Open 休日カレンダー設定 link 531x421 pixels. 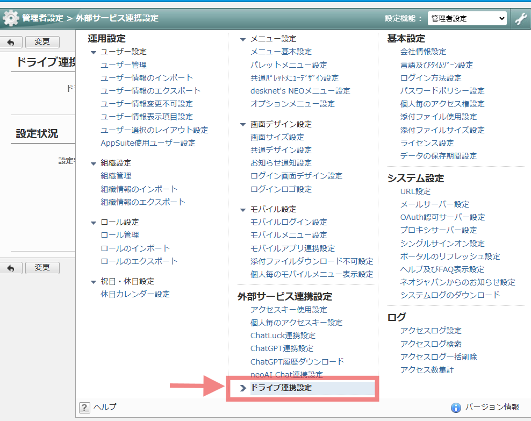(135, 294)
